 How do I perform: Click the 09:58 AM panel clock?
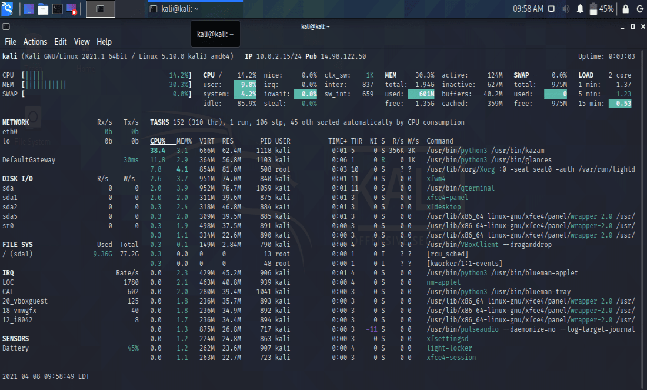click(x=528, y=9)
